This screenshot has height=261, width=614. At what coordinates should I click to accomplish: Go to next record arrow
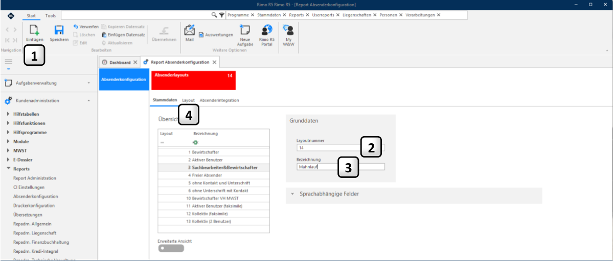tap(15, 30)
